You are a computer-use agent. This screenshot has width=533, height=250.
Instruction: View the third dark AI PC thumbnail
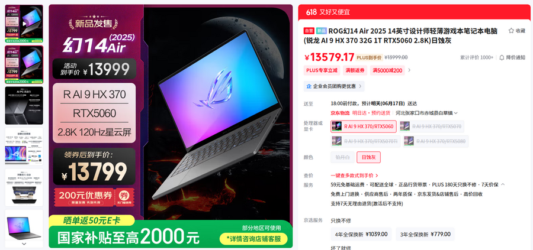tap(24, 105)
